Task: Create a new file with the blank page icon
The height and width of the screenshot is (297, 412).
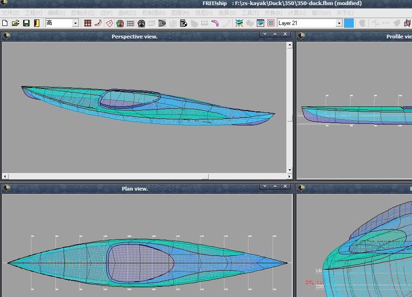Action: (5, 23)
